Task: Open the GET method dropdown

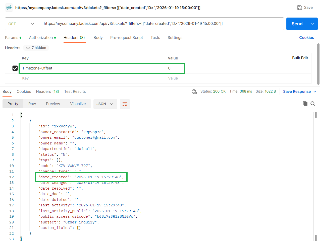Action: pos(21,24)
